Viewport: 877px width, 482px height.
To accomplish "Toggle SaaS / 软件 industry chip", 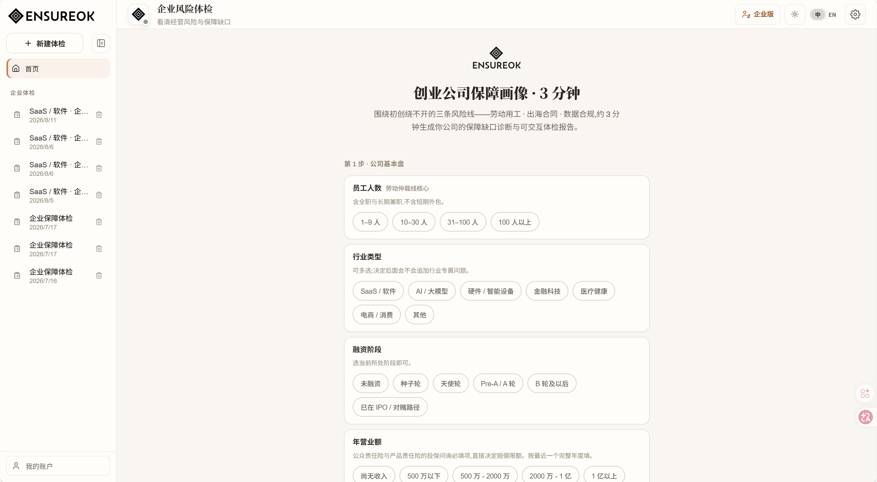I will (378, 291).
